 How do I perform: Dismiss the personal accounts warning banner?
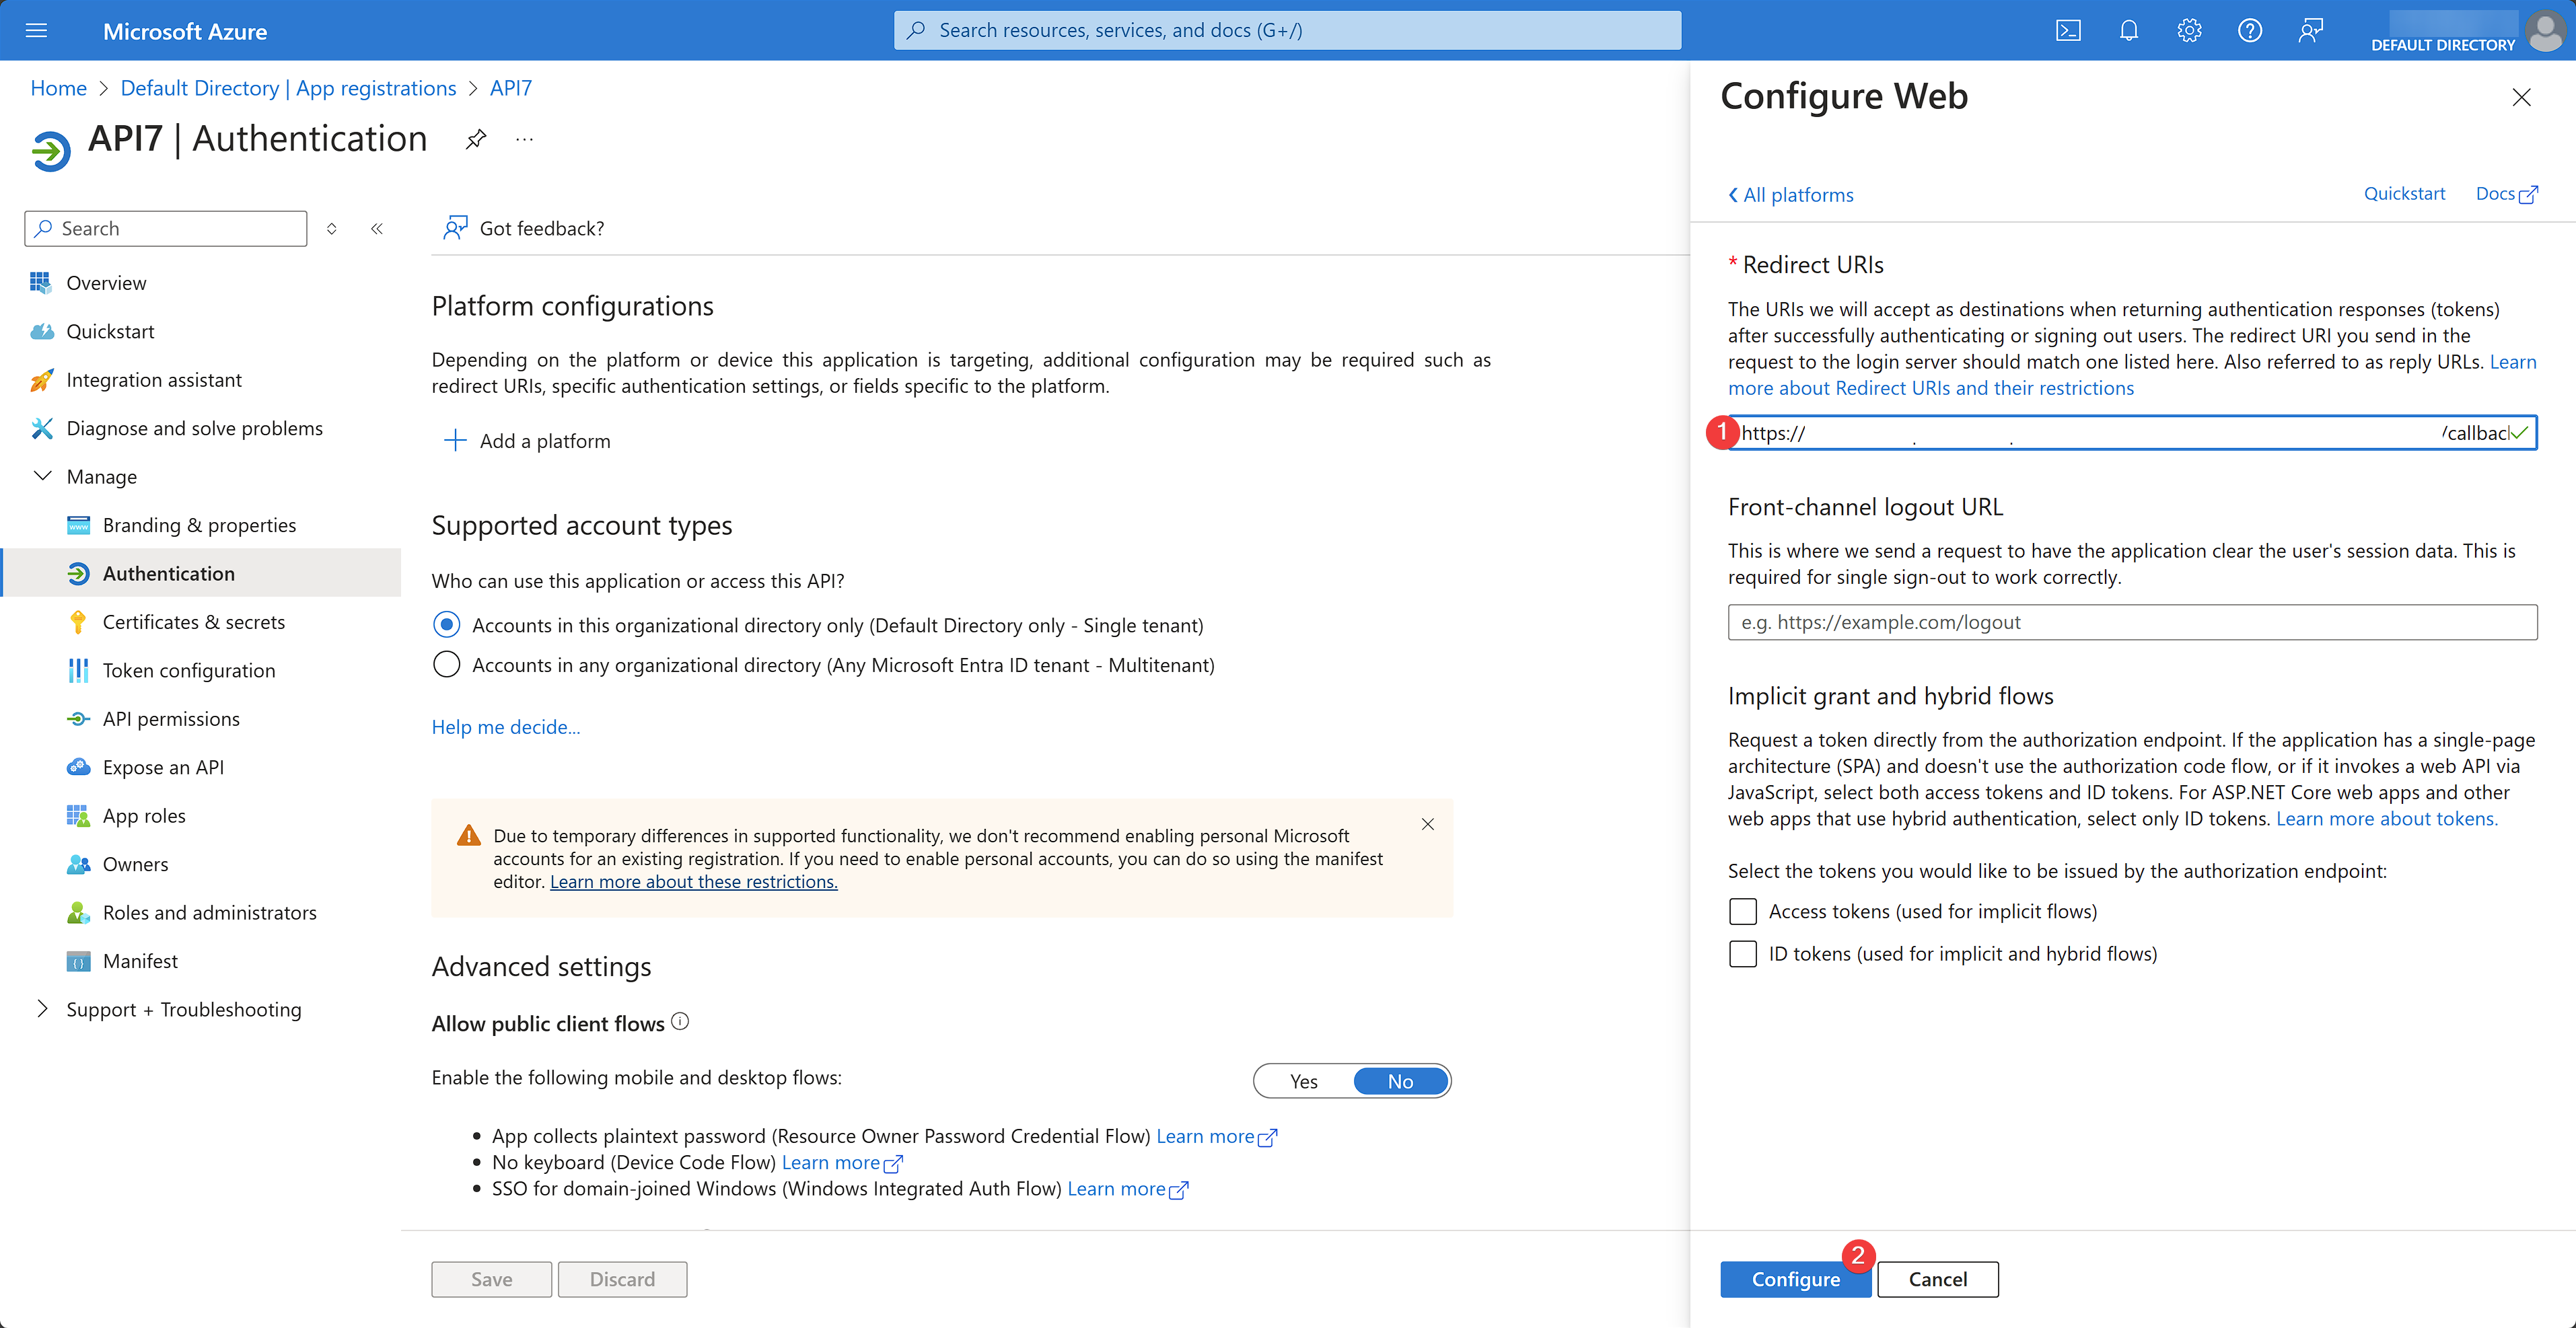1428,824
